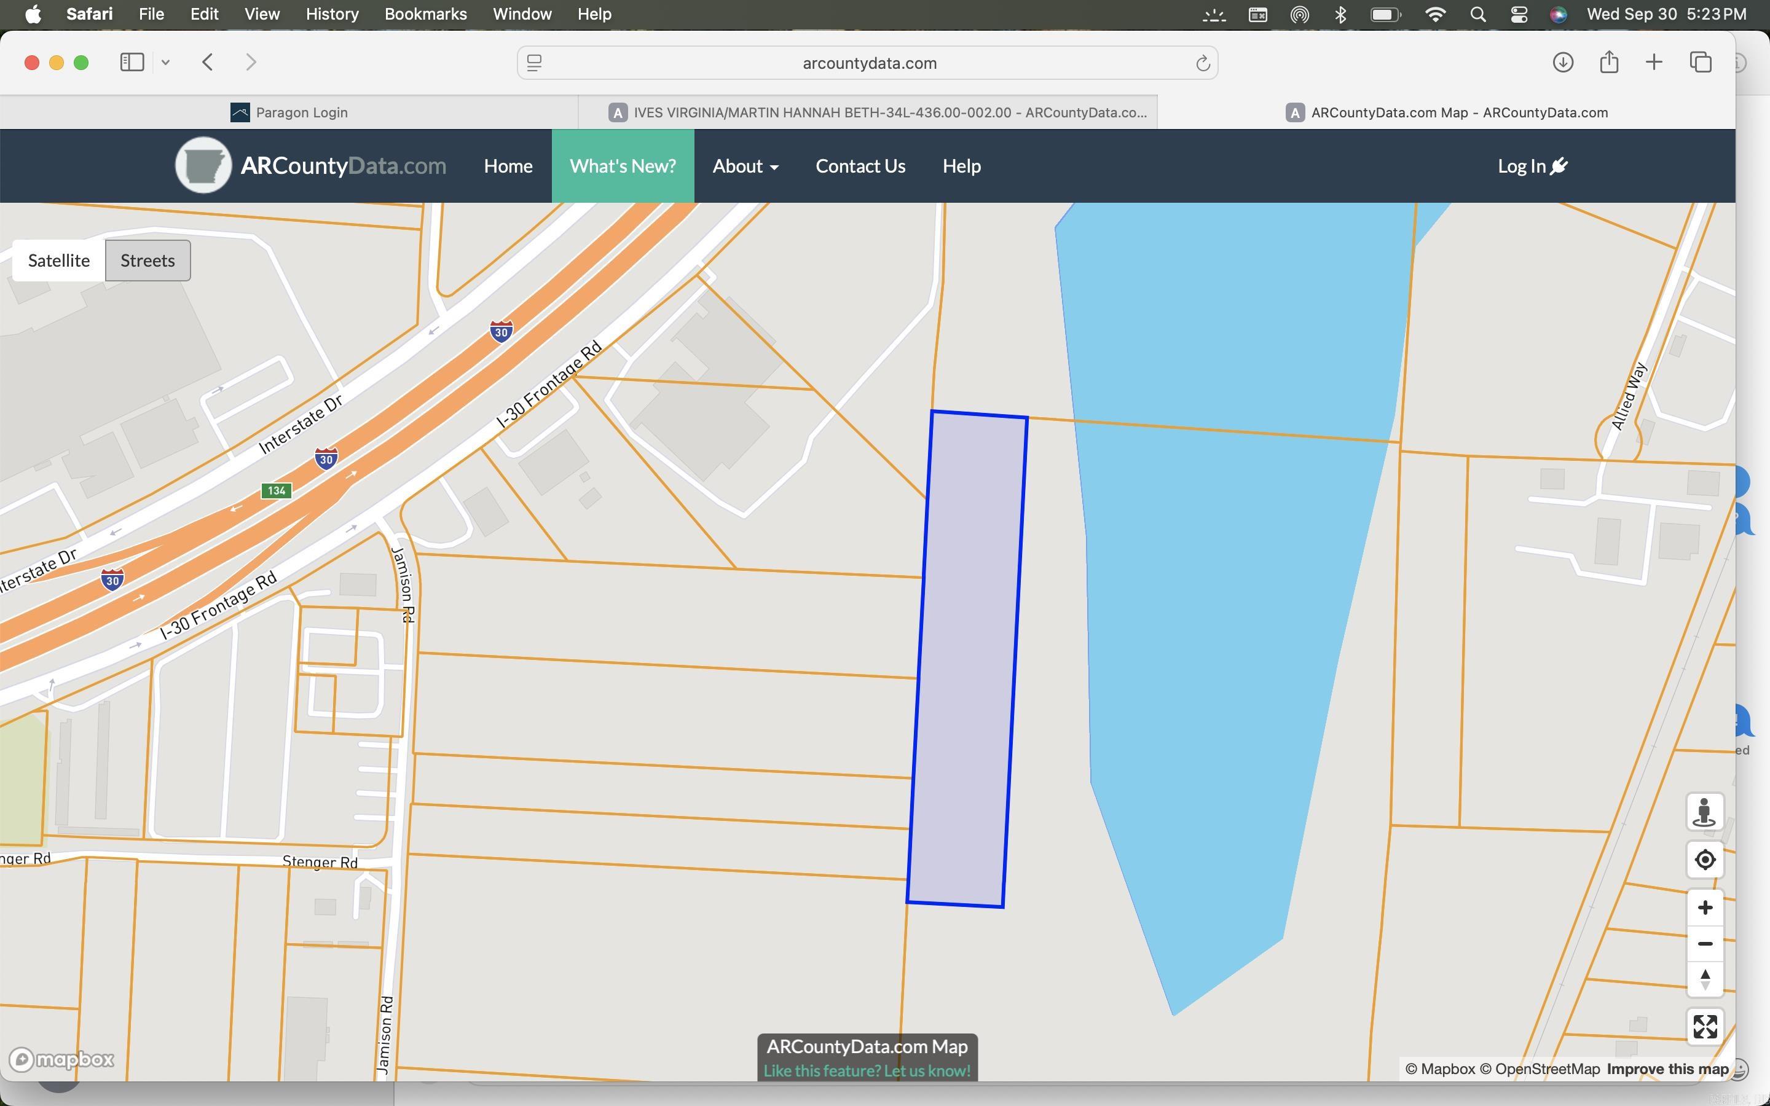The height and width of the screenshot is (1106, 1770).
Task: Go back to previous page
Action: point(208,62)
